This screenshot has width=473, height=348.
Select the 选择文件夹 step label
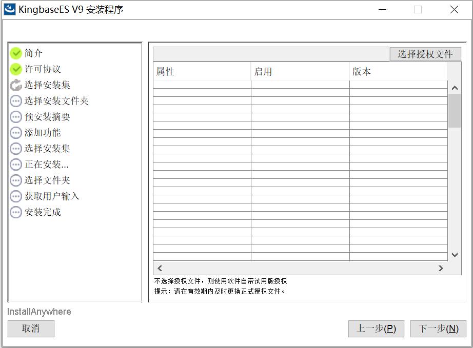(47, 180)
